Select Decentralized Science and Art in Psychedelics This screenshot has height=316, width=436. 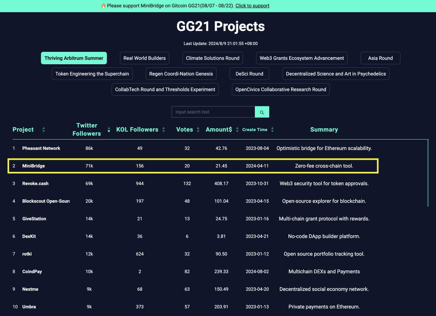[x=336, y=74]
